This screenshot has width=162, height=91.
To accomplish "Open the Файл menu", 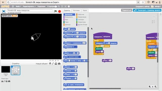I will [x=18, y=6].
